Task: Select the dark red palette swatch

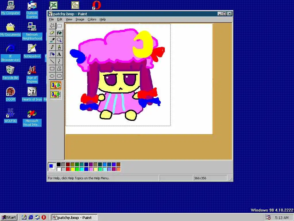Action: 68,165
